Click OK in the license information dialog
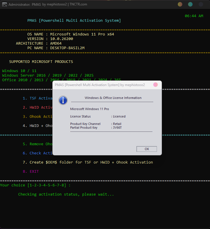The image size is (210, 229). [x=147, y=149]
